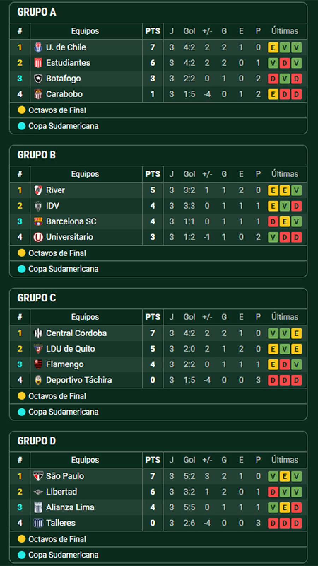Click the São Paulo club badge
This screenshot has width=318, height=566.
point(38,476)
